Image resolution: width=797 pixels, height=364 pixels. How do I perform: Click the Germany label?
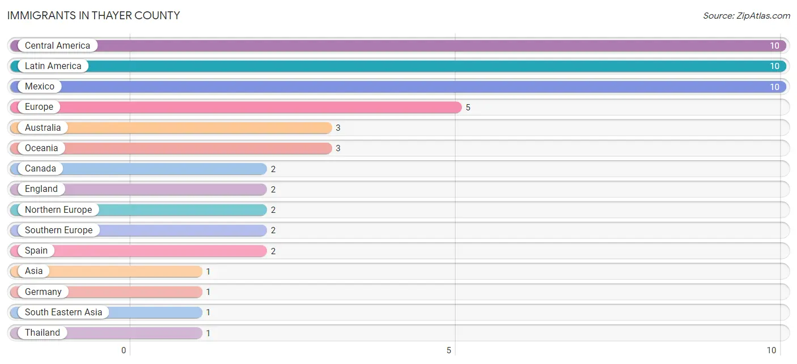[43, 292]
